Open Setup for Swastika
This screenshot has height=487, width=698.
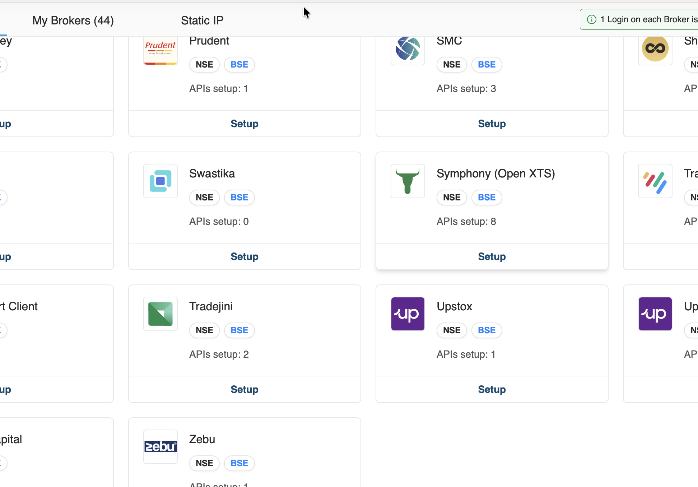pos(244,256)
